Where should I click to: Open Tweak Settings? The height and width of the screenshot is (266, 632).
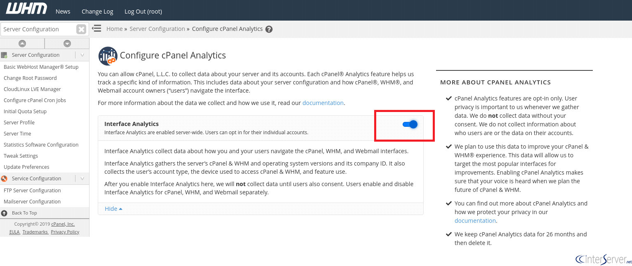21,156
